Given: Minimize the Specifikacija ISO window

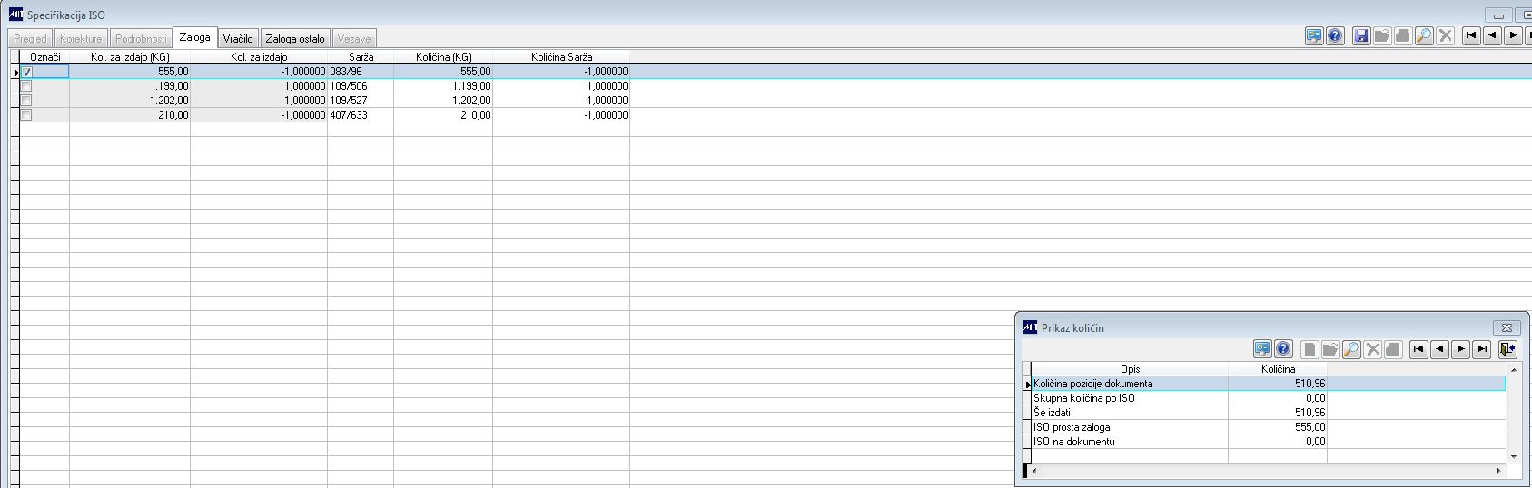Looking at the screenshot, I should click(x=1498, y=15).
